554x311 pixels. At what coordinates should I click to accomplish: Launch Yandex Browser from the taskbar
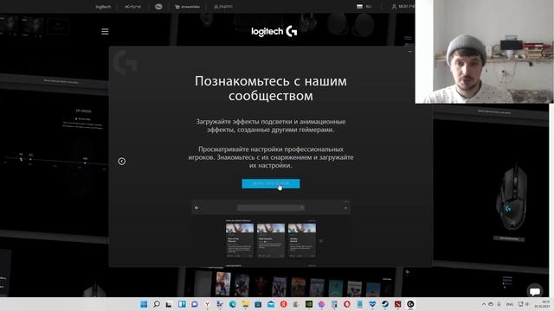(x=208, y=304)
